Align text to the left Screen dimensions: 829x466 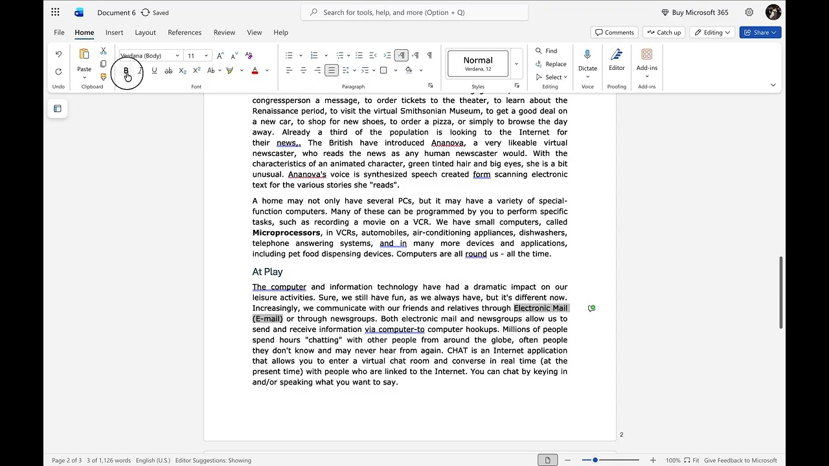(289, 71)
